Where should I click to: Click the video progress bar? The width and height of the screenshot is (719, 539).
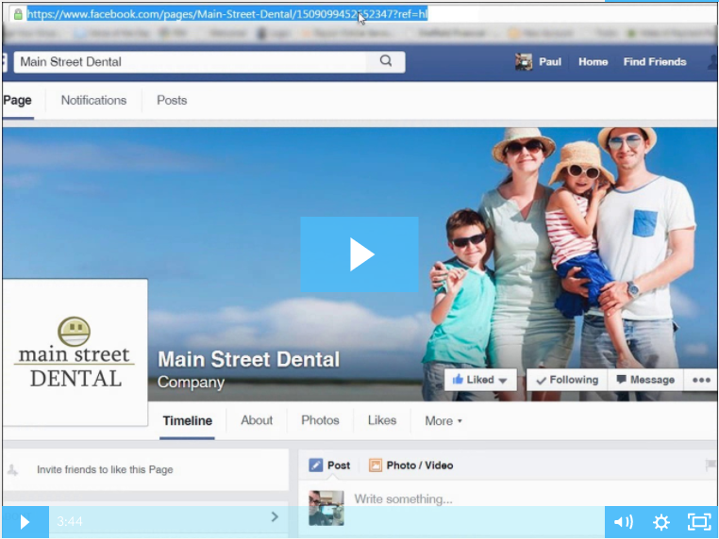pos(326,522)
